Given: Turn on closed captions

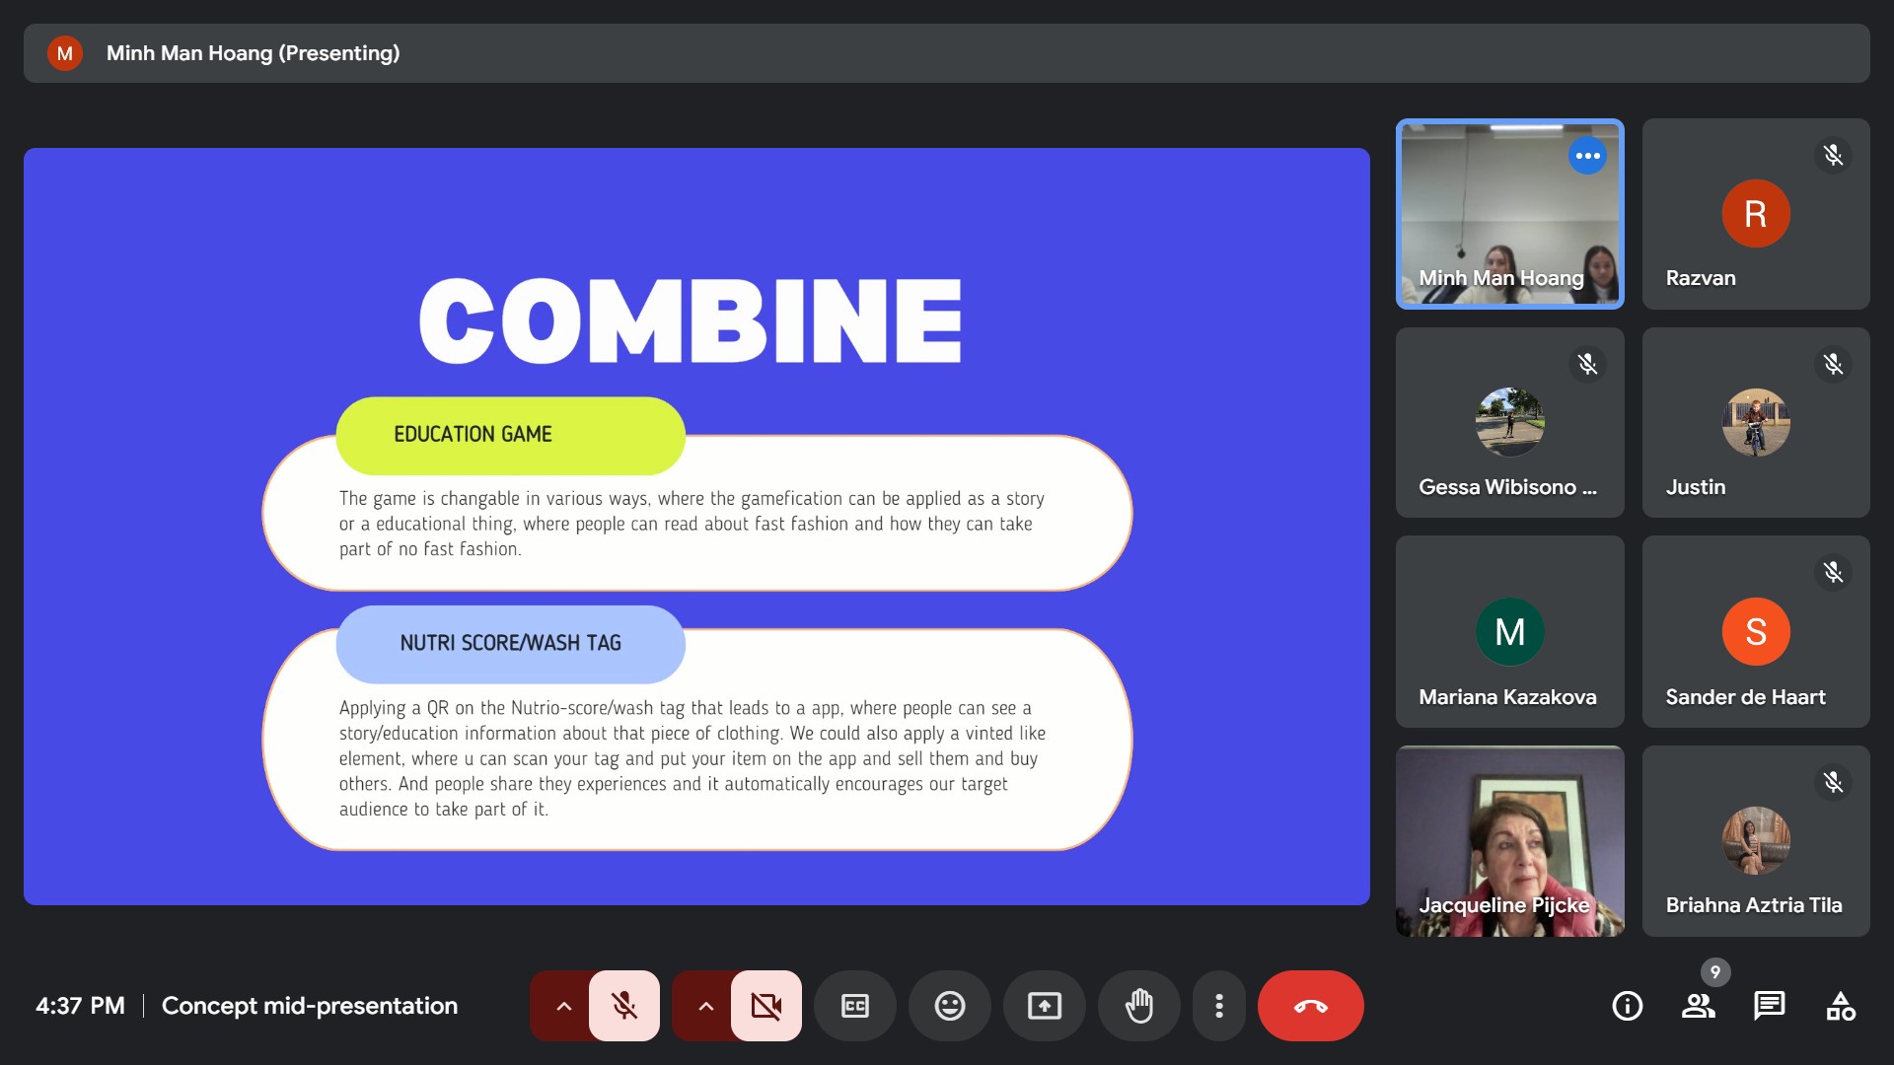Looking at the screenshot, I should pyautogui.click(x=854, y=1006).
